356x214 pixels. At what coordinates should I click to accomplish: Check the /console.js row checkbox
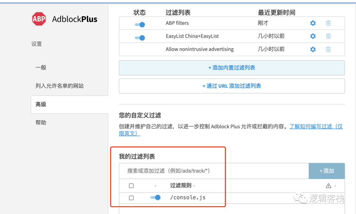(x=131, y=198)
